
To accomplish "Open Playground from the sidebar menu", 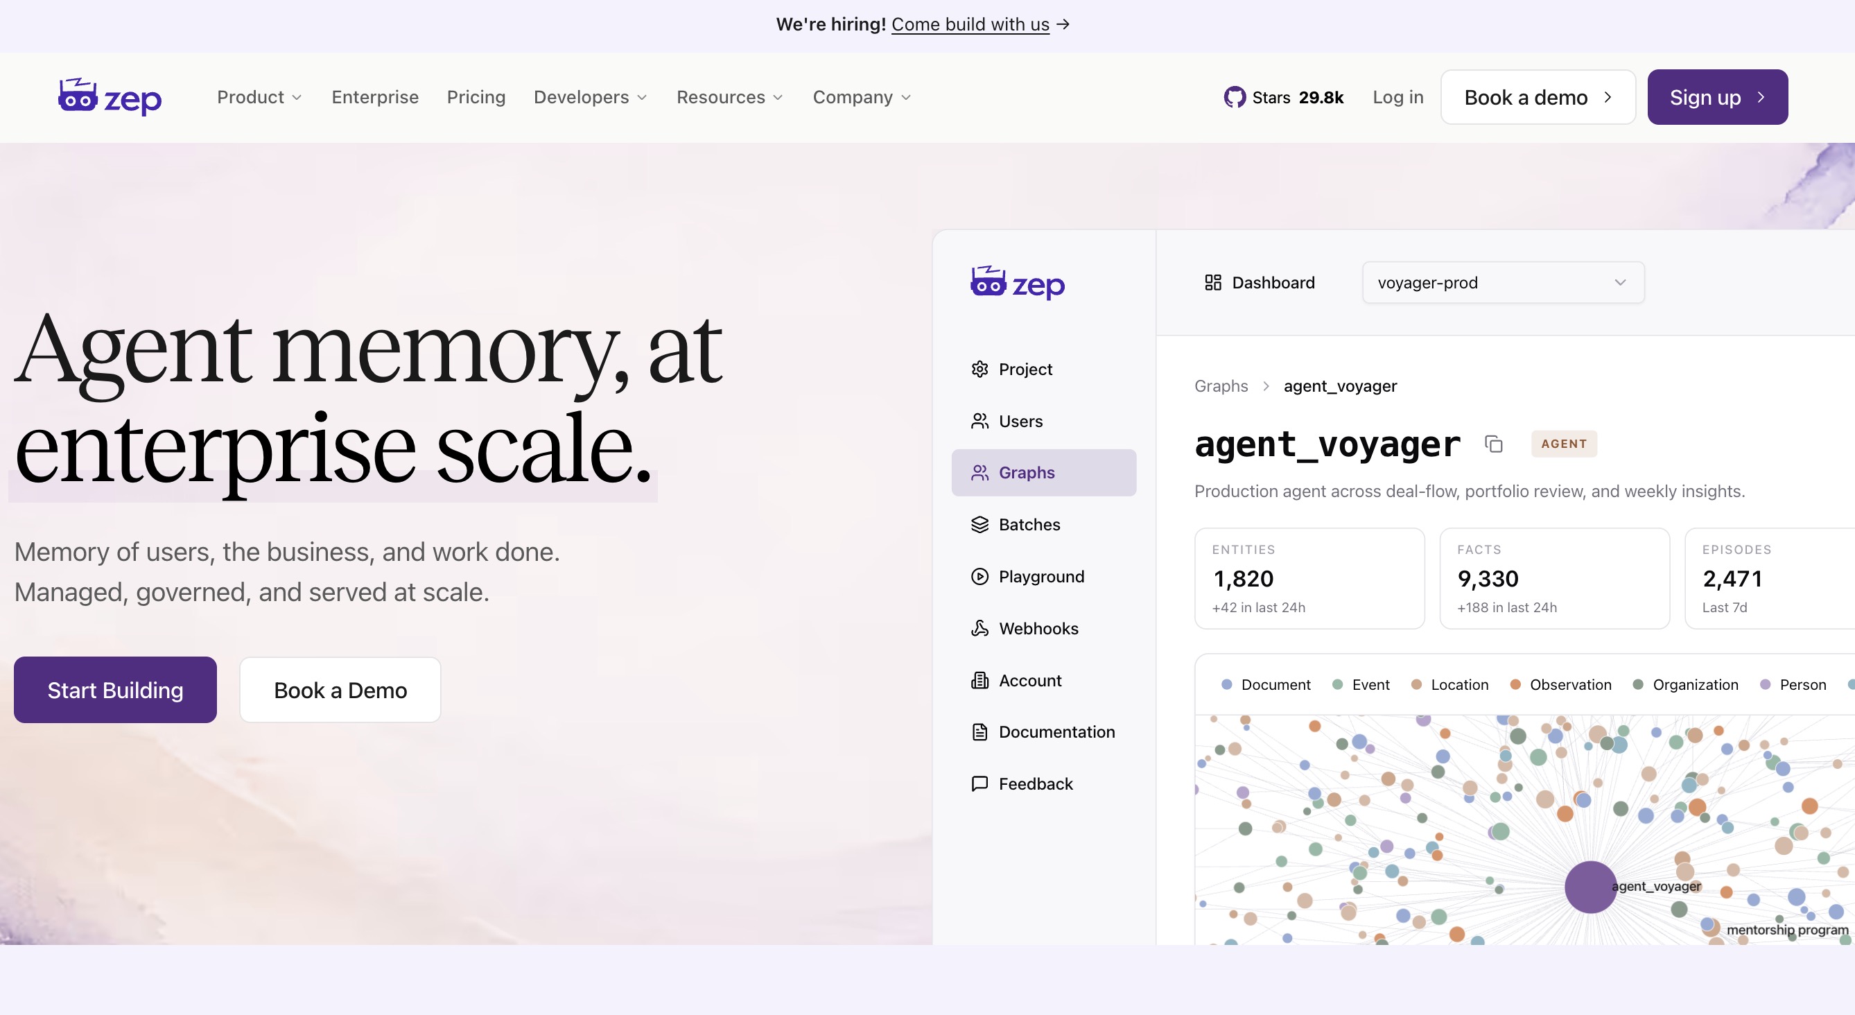I will tap(1043, 576).
